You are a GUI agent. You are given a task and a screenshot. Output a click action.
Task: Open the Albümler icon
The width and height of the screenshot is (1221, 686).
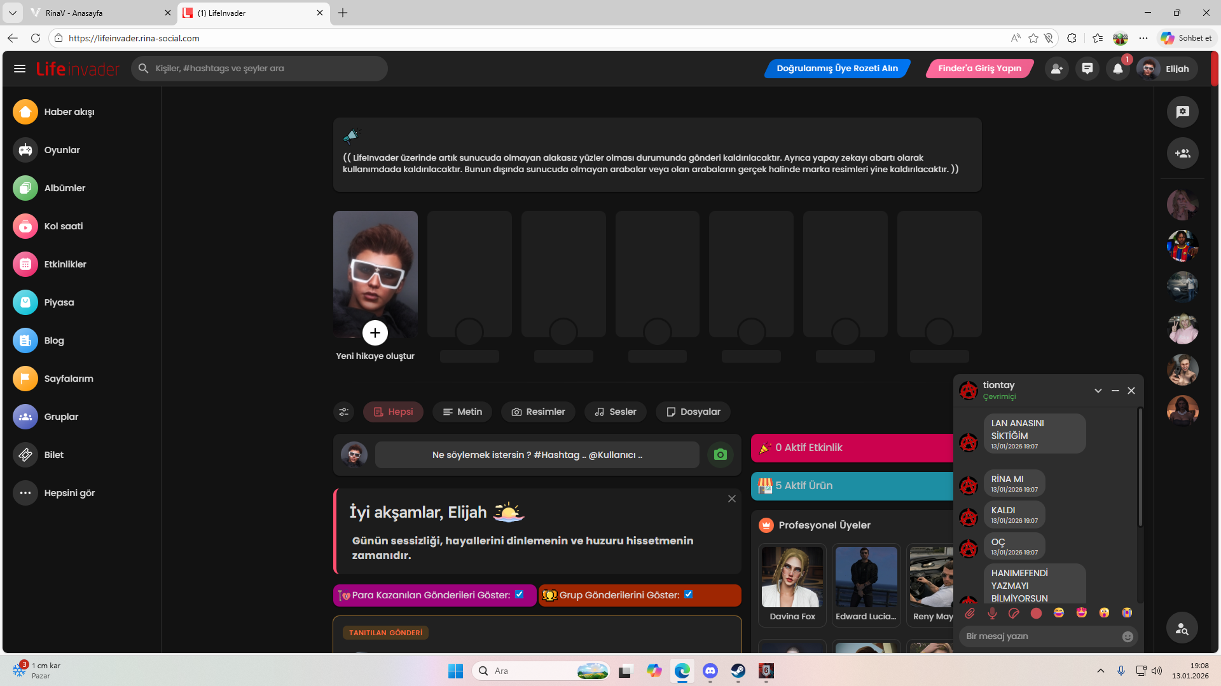[25, 188]
